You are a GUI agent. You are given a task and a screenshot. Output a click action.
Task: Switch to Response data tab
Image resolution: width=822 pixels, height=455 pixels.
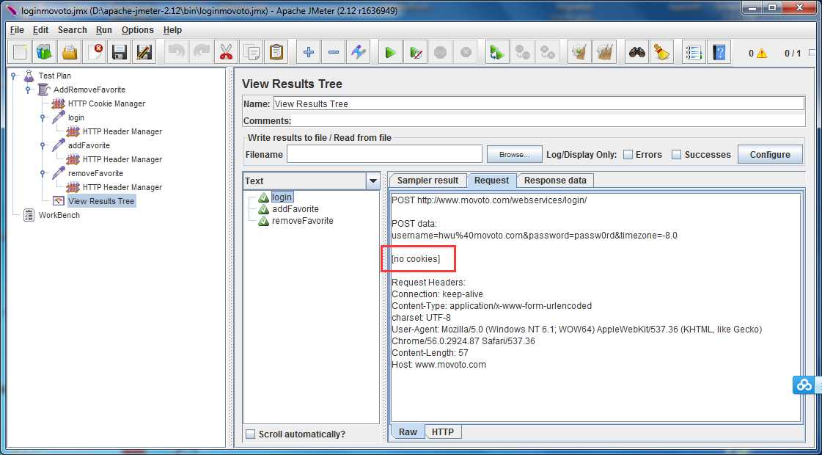[555, 180]
